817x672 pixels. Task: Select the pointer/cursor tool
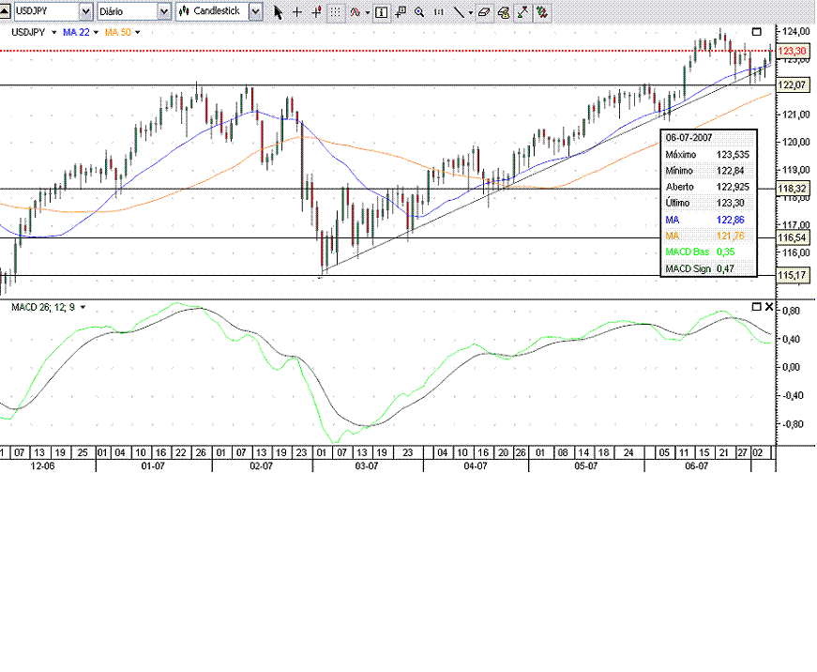279,11
